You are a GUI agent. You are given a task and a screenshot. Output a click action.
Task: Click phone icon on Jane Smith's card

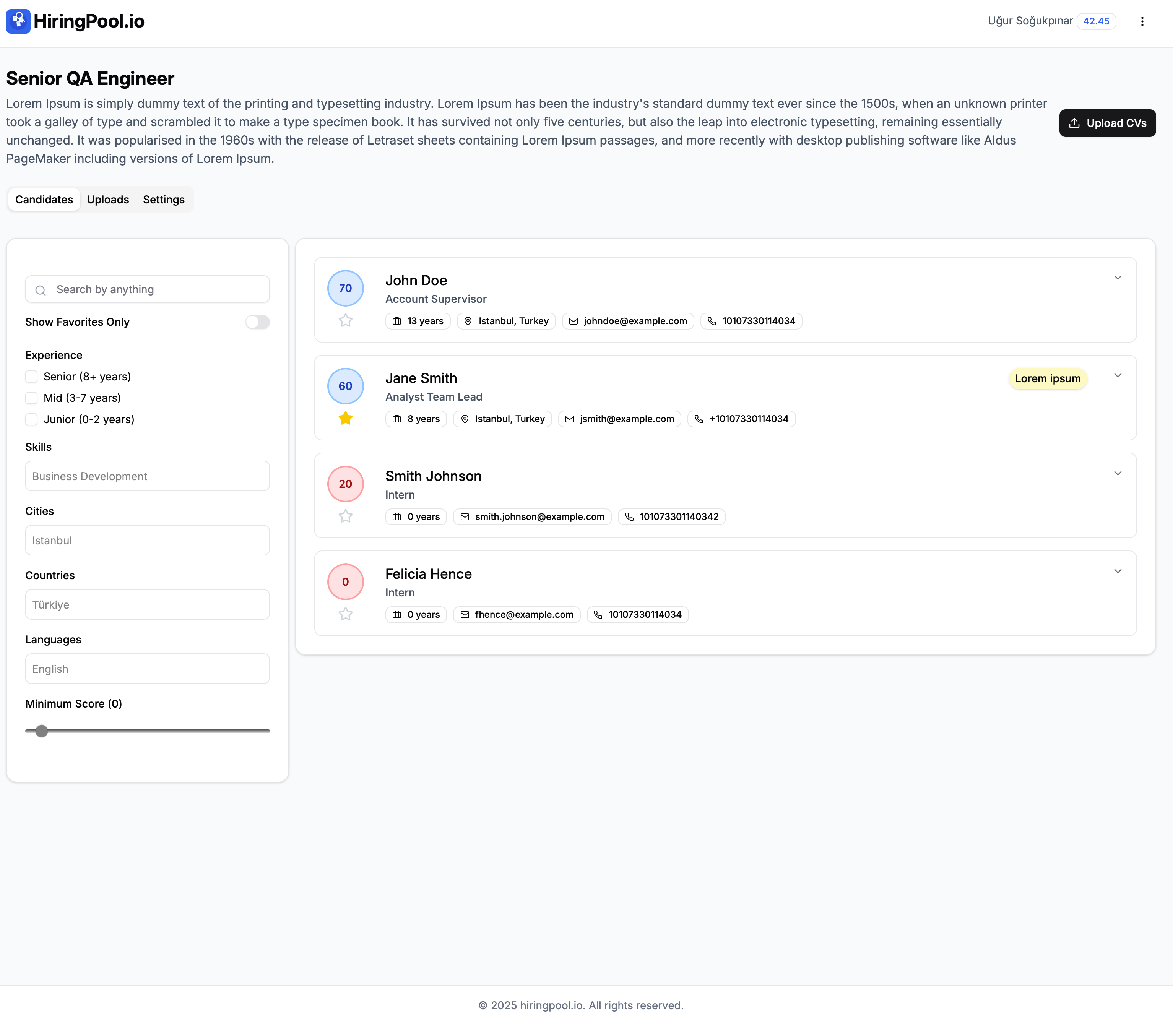point(699,419)
